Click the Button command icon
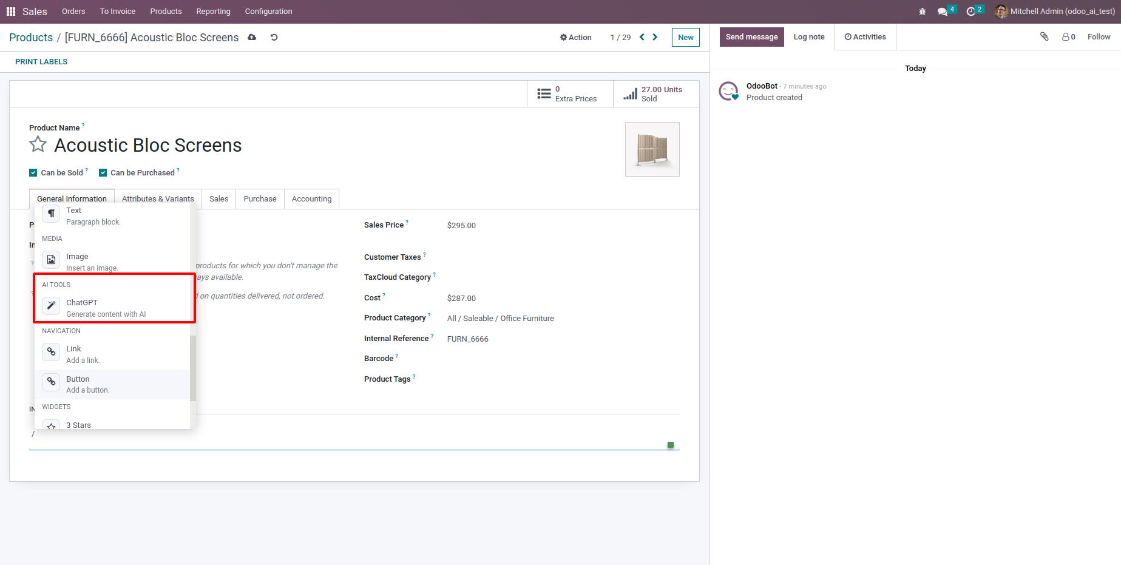 pos(51,382)
